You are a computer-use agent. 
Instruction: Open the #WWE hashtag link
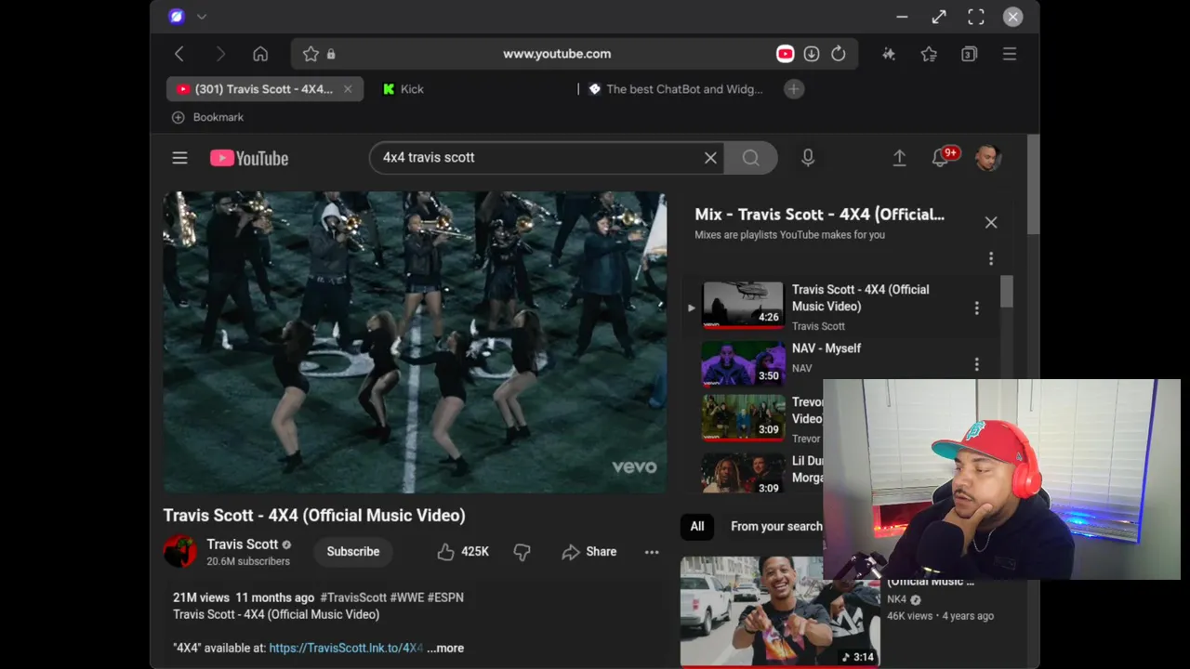click(406, 597)
